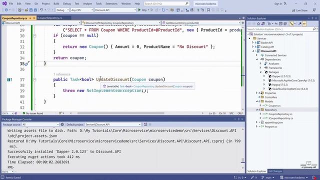This screenshot has width=320, height=180.
Task: Toggle pin on CouponRepository.cs tab
Action: coord(30,18)
